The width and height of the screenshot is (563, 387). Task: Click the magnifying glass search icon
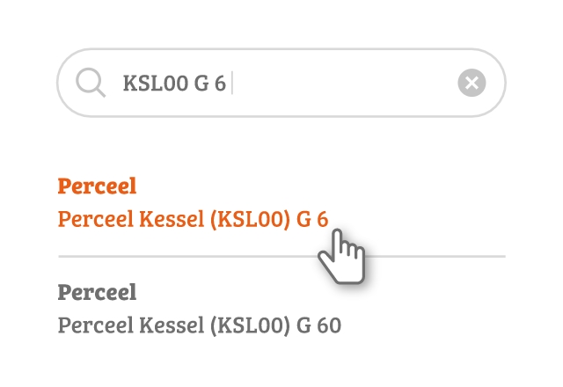(91, 83)
